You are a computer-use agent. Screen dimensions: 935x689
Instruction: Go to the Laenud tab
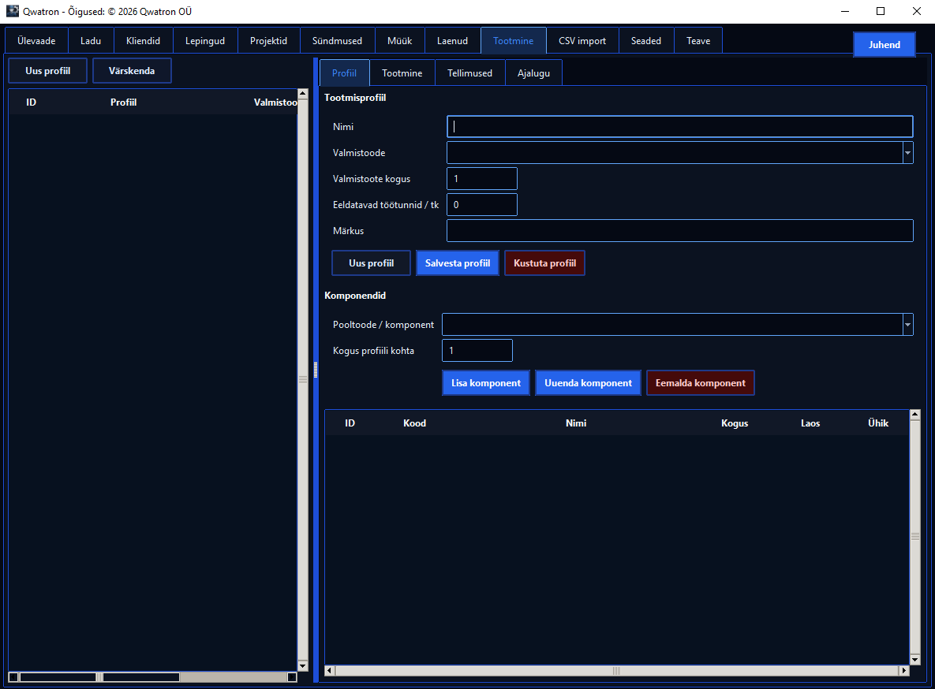(452, 40)
